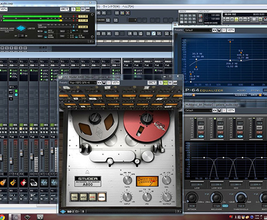The image size is (267, 220).
Task: Open VST menu in the Multiband_64 window
Action: [x=231, y=111]
